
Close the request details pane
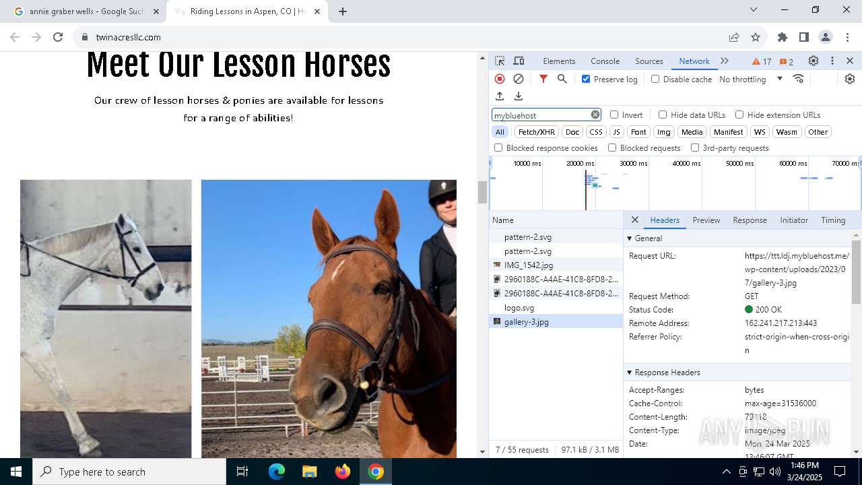pos(635,220)
